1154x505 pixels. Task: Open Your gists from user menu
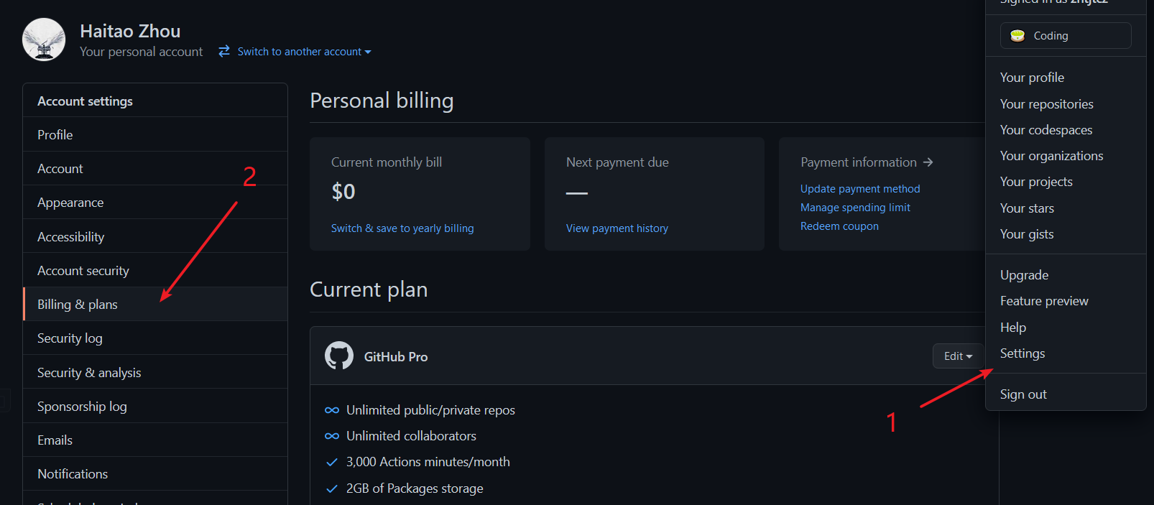(x=1066, y=234)
